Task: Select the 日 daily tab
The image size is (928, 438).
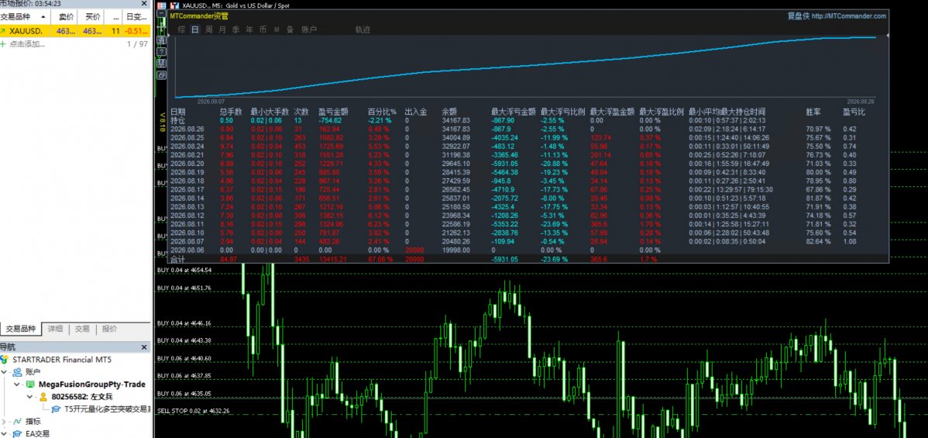Action: click(x=194, y=29)
